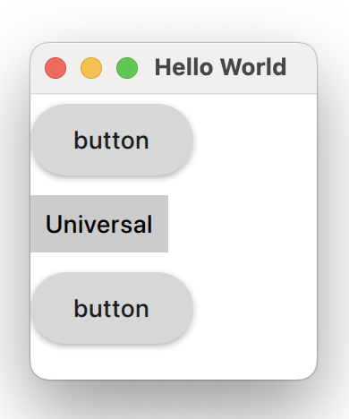The image size is (349, 419).
Task: Select the last pill-shaped button in the window
Action: pyautogui.click(x=112, y=308)
